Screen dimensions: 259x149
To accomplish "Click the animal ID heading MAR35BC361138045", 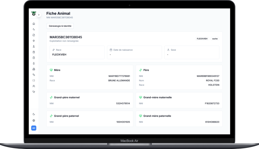I will coord(66,37).
